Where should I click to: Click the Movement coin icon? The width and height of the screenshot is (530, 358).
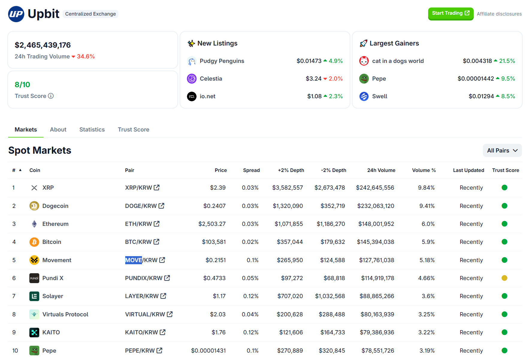click(x=34, y=260)
